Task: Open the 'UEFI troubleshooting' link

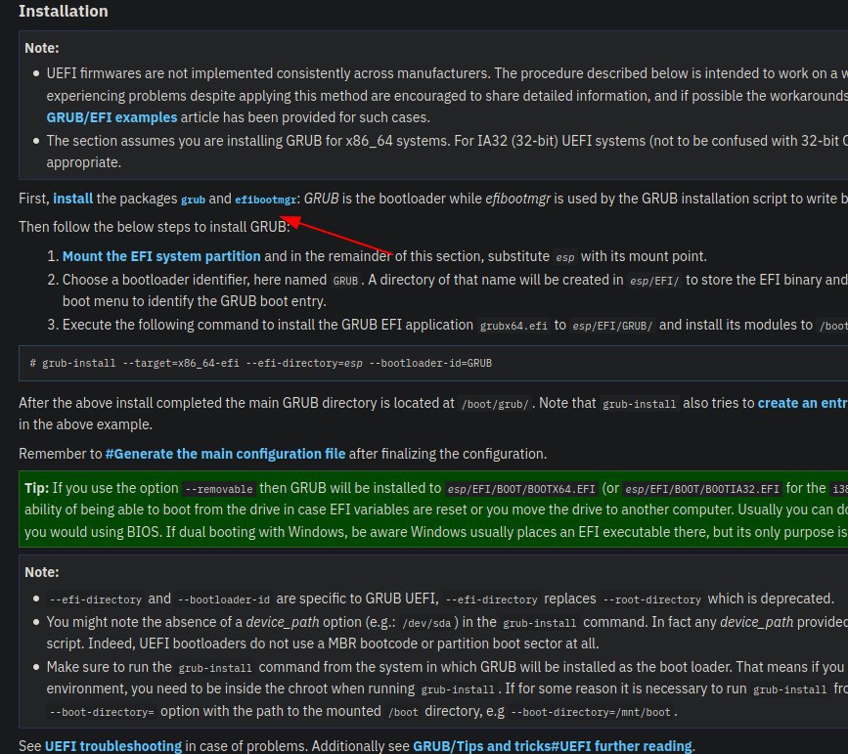Action: (113, 746)
